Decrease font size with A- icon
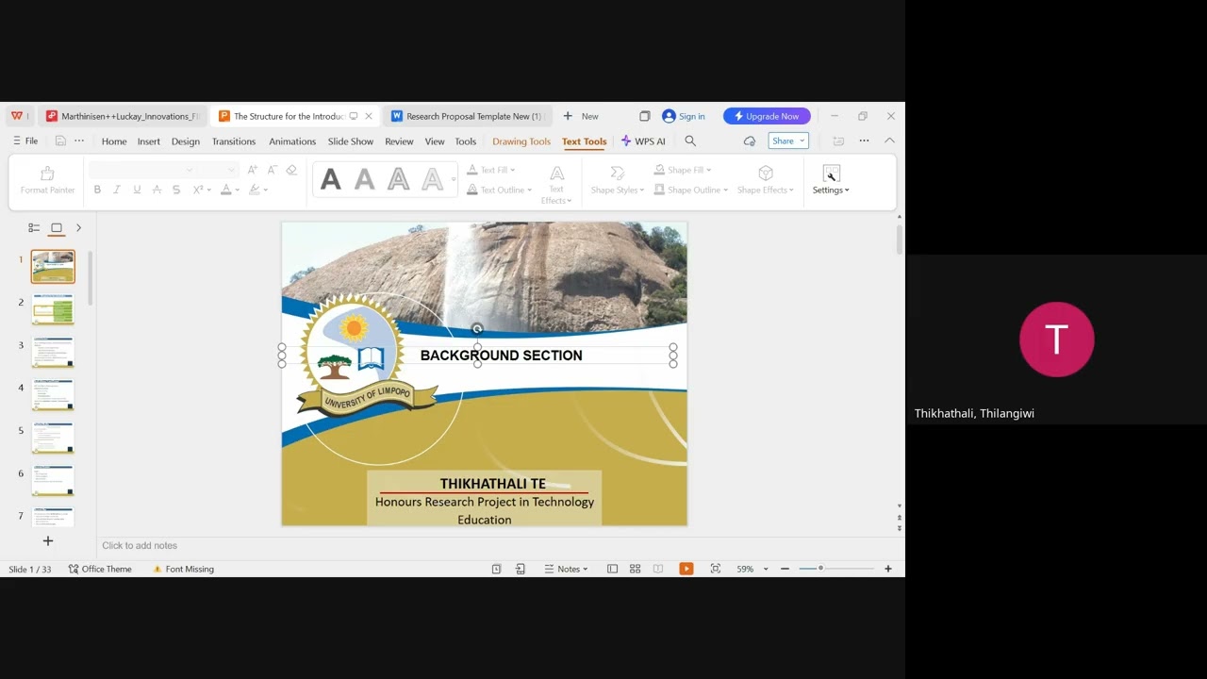Screen dimensions: 1207x679 [x=273, y=170]
